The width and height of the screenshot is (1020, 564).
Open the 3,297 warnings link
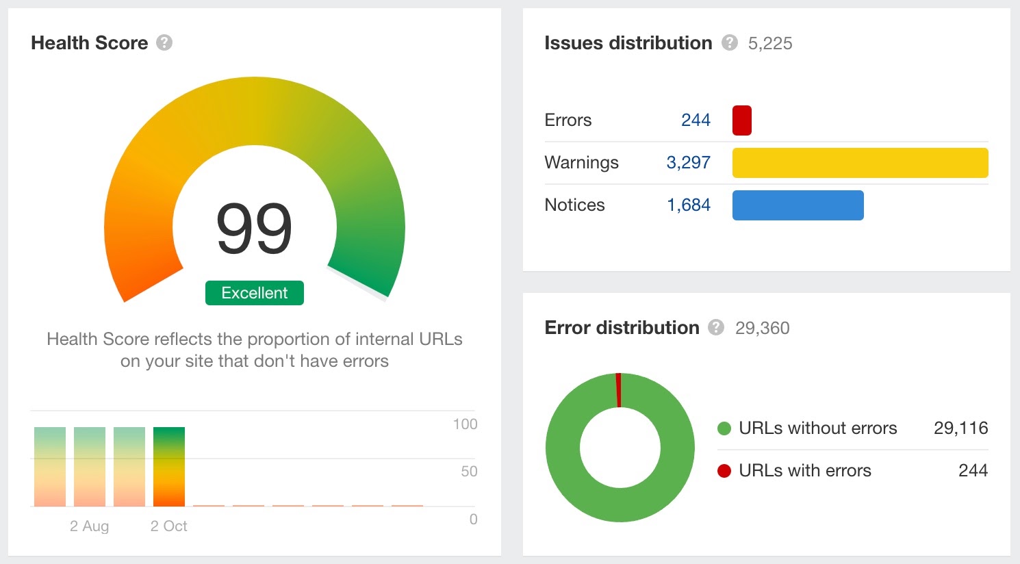pos(688,162)
